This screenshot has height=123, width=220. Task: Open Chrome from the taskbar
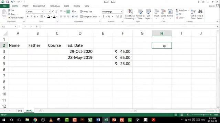pyautogui.click(x=35, y=120)
